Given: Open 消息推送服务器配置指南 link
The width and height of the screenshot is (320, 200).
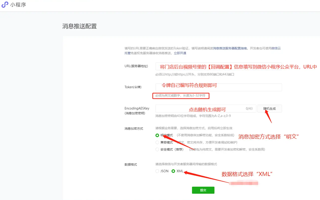Looking at the screenshot, I should tap(231, 48).
